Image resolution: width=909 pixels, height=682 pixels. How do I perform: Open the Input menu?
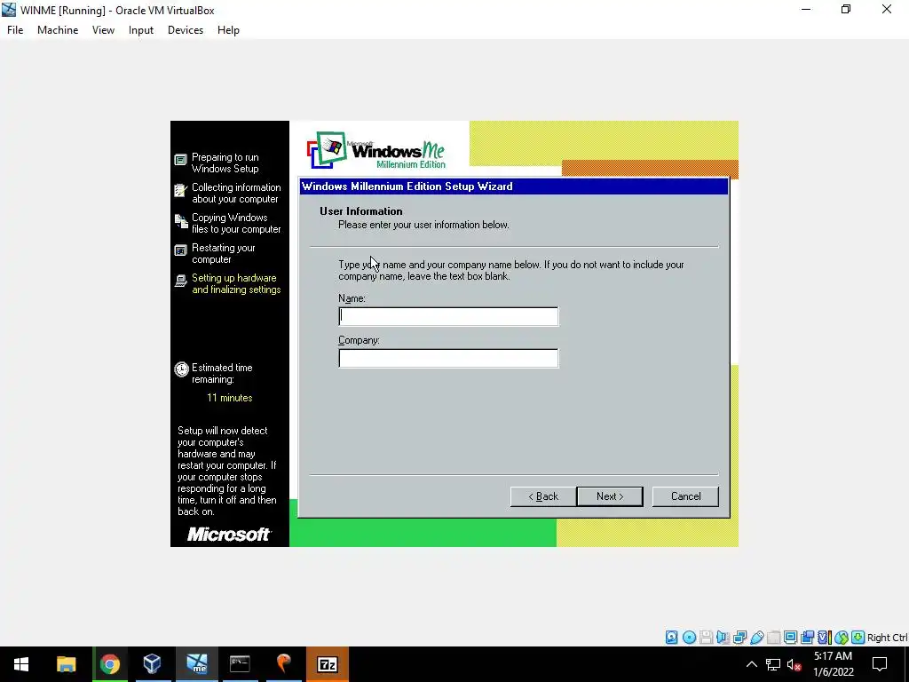click(x=141, y=30)
